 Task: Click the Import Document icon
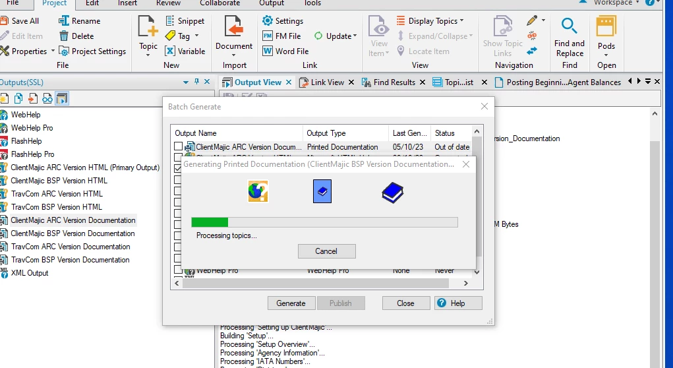[x=233, y=26]
